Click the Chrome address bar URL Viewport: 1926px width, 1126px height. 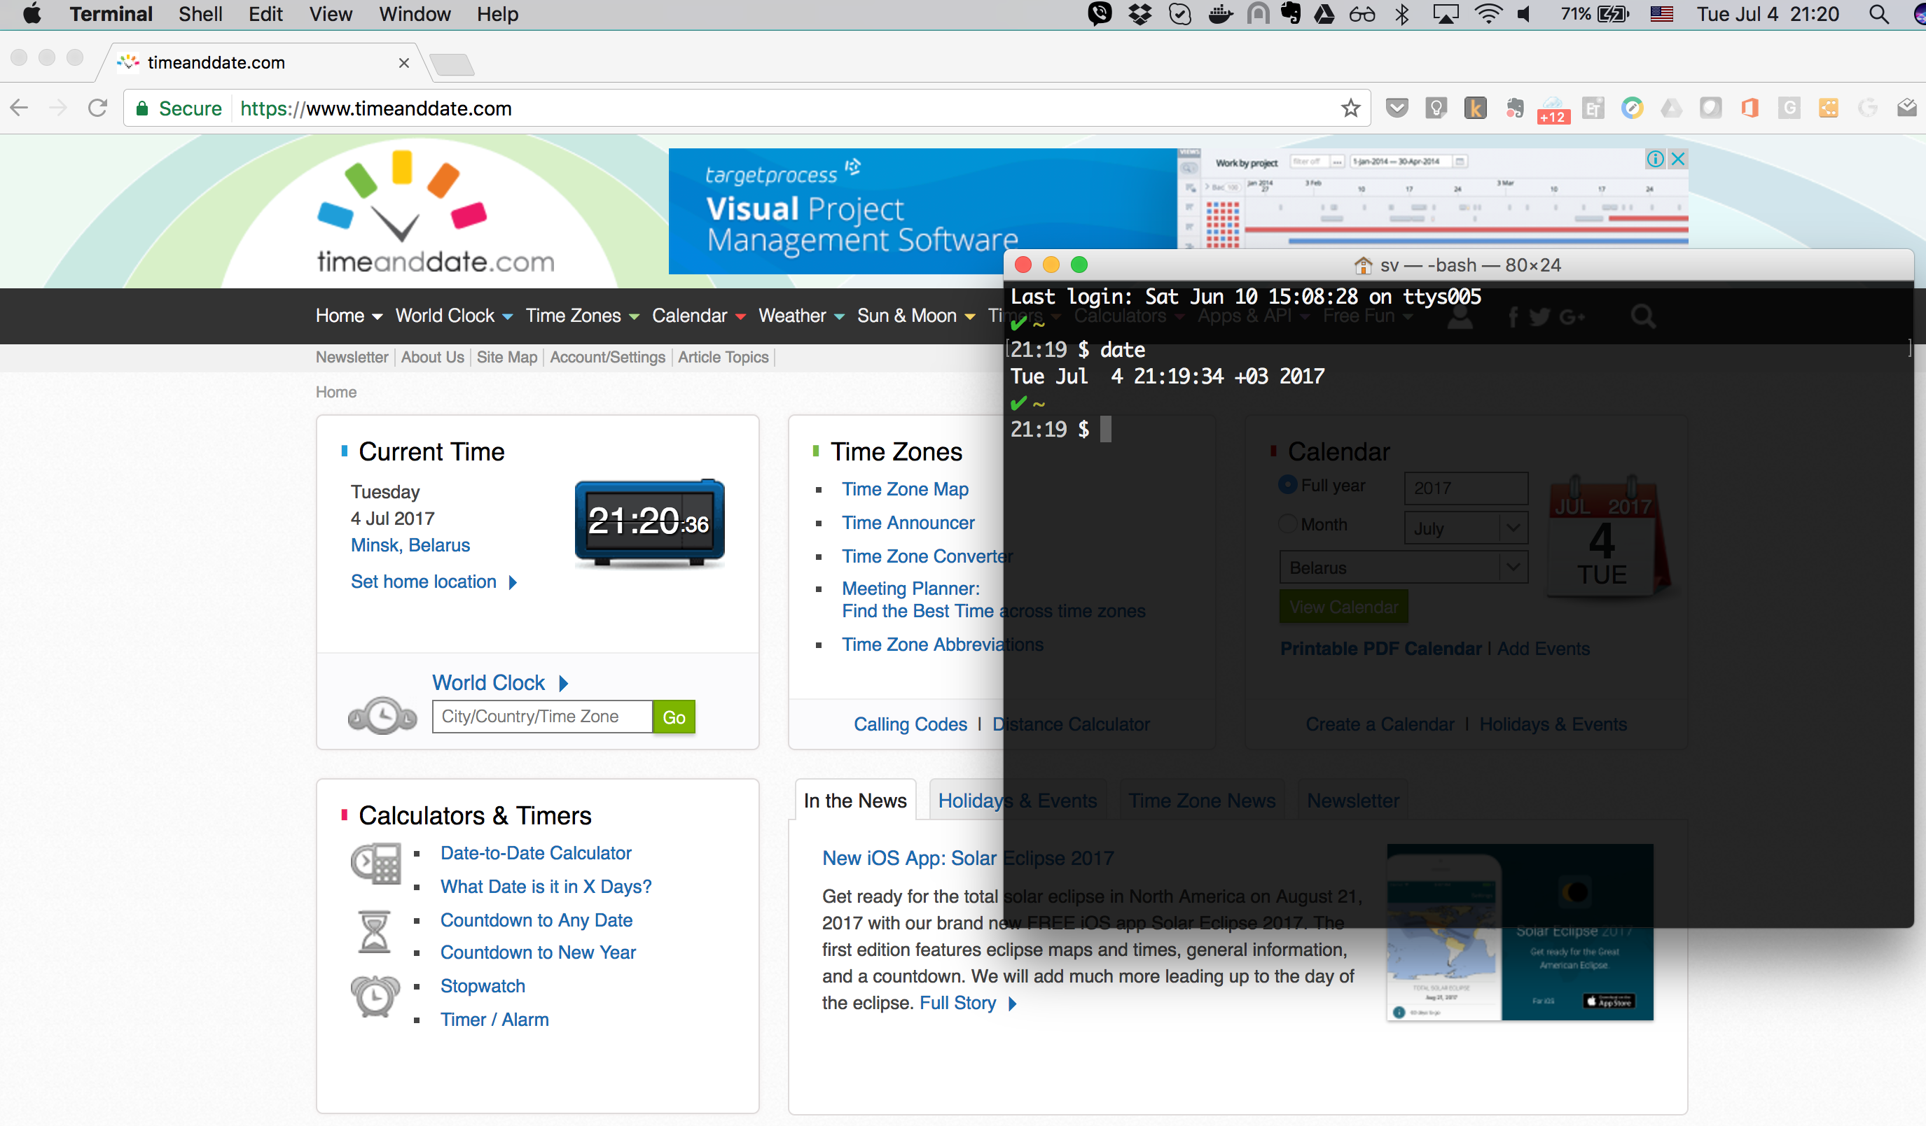click(375, 108)
